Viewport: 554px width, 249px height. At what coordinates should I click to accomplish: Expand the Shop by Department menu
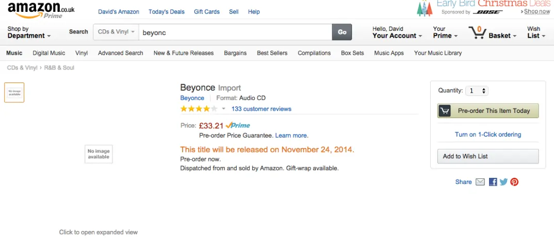(x=29, y=32)
